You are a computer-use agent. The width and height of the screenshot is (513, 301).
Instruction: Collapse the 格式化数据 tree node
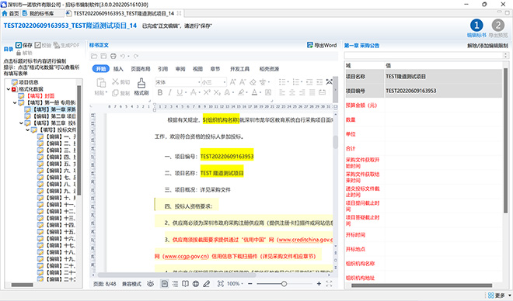tap(9, 89)
